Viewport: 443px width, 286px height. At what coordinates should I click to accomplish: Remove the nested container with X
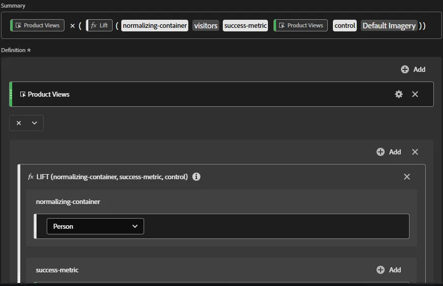tap(415, 152)
